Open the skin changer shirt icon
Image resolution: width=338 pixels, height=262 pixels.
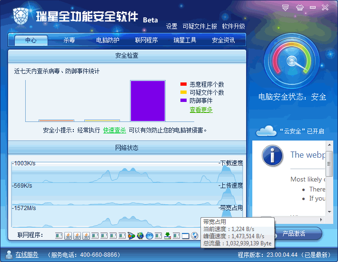(x=299, y=8)
